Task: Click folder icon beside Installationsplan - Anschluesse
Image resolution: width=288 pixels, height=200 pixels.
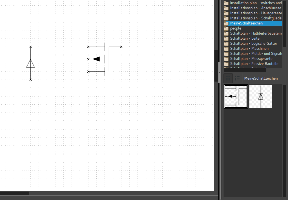Action: (x=226, y=8)
